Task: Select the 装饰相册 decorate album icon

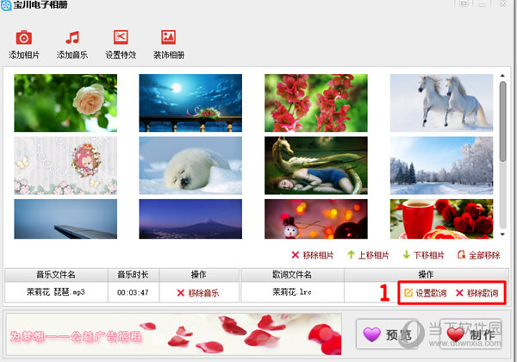Action: 168,39
